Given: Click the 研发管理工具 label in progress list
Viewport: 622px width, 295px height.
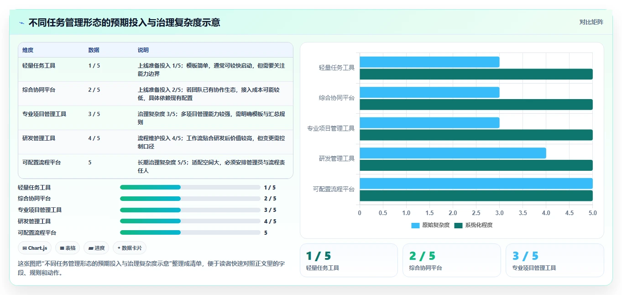Looking at the screenshot, I should [x=34, y=221].
